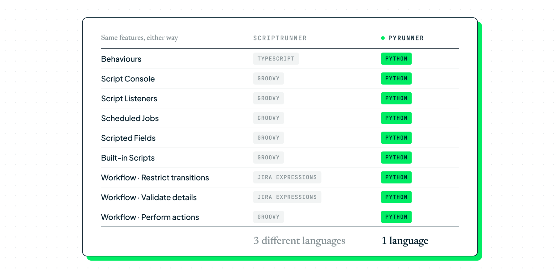Click the PYTHON badge for Script Listeners
560x278 pixels.
click(x=396, y=98)
